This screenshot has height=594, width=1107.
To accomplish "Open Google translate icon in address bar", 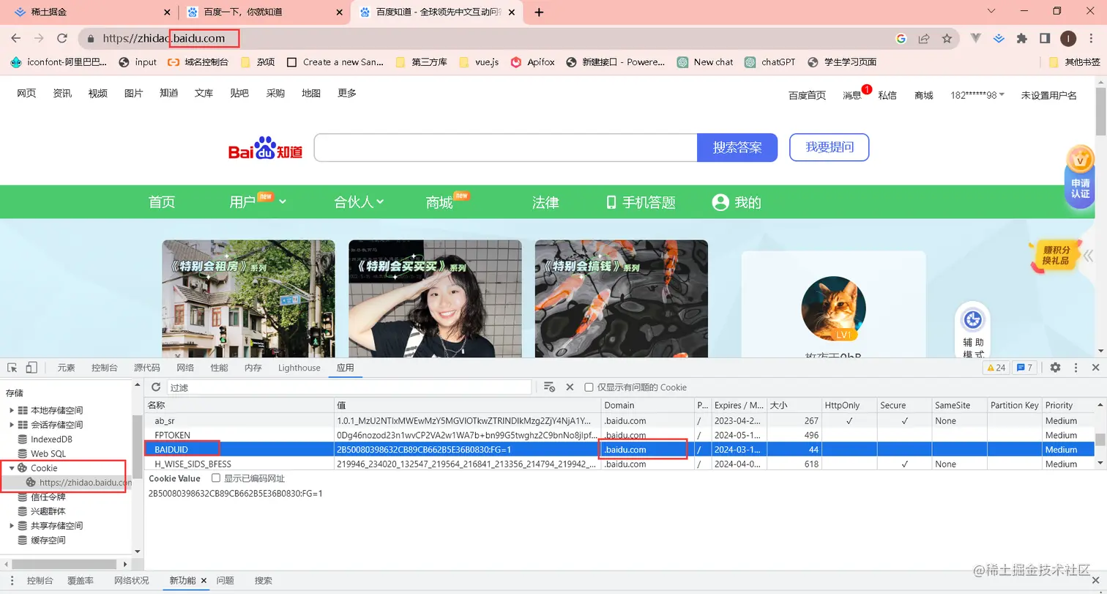I will (901, 38).
